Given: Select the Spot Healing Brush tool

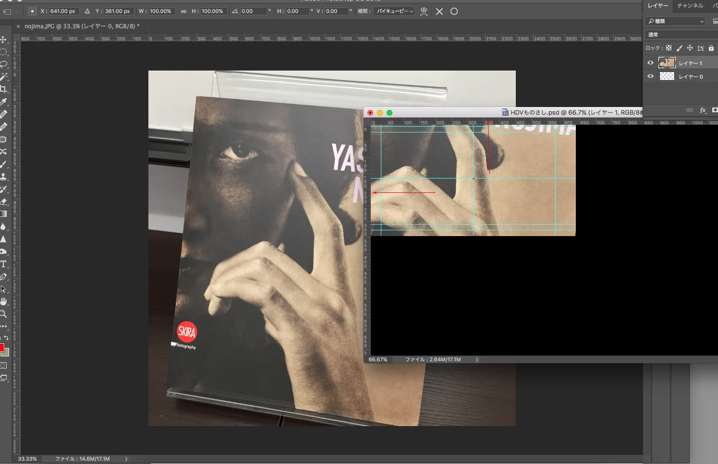Looking at the screenshot, I should [x=3, y=114].
